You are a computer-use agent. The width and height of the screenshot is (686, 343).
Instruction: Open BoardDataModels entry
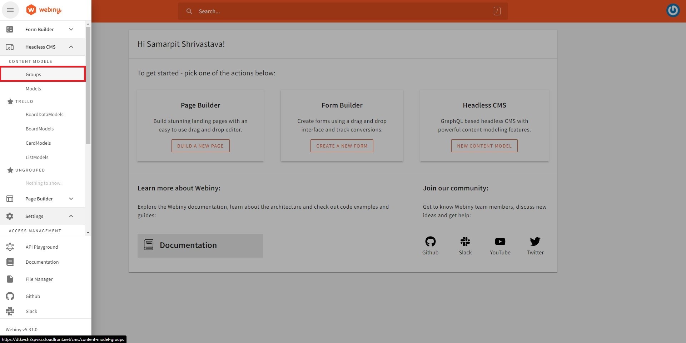pos(43,114)
